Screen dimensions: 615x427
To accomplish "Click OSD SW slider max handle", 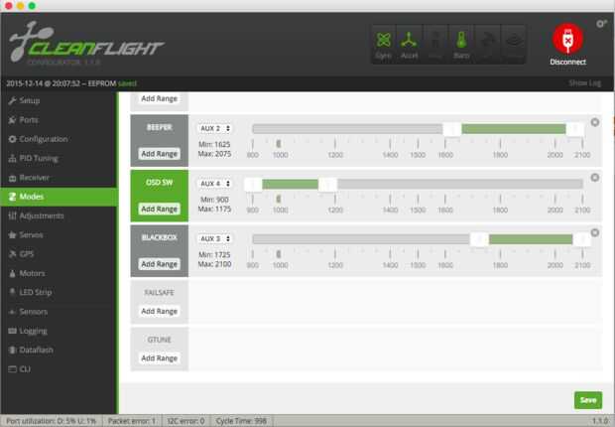I will pyautogui.click(x=327, y=184).
